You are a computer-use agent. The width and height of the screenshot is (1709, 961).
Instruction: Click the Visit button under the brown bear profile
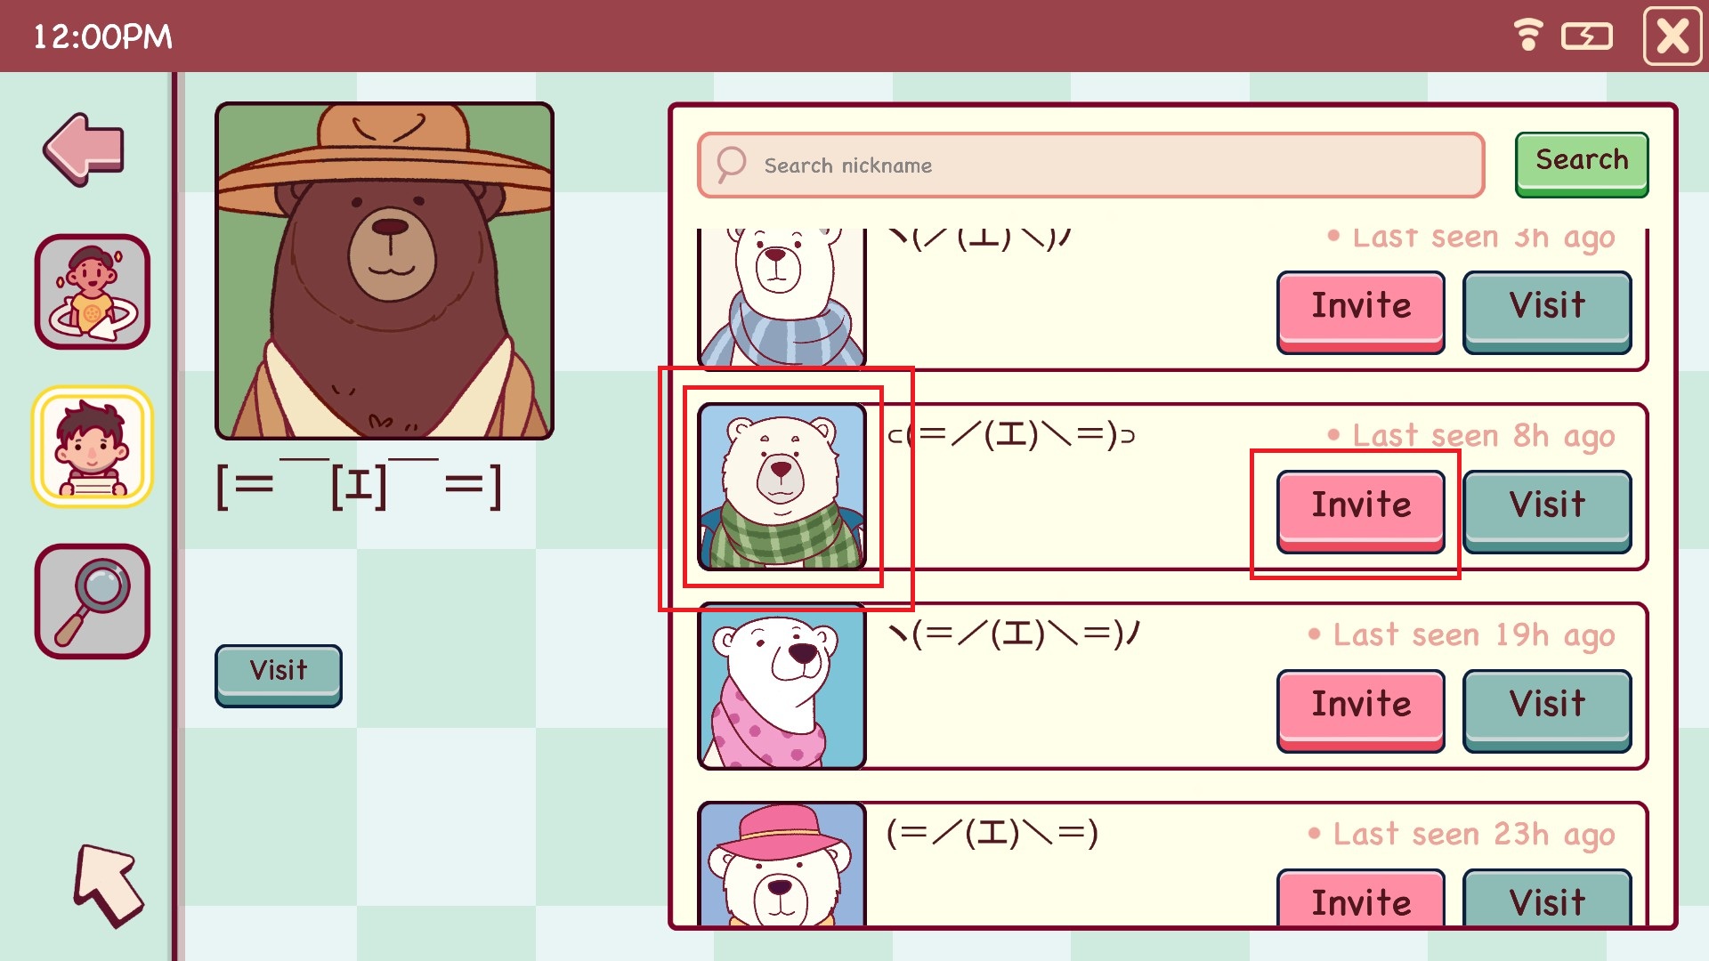(x=279, y=675)
